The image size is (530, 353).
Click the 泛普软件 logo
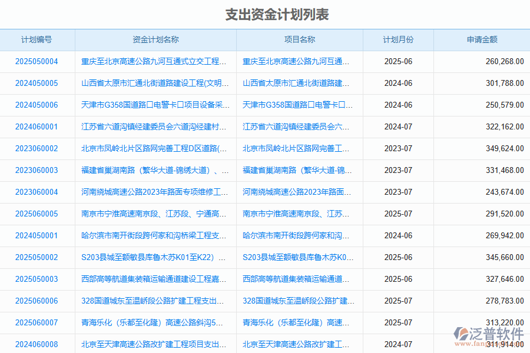(x=487, y=332)
